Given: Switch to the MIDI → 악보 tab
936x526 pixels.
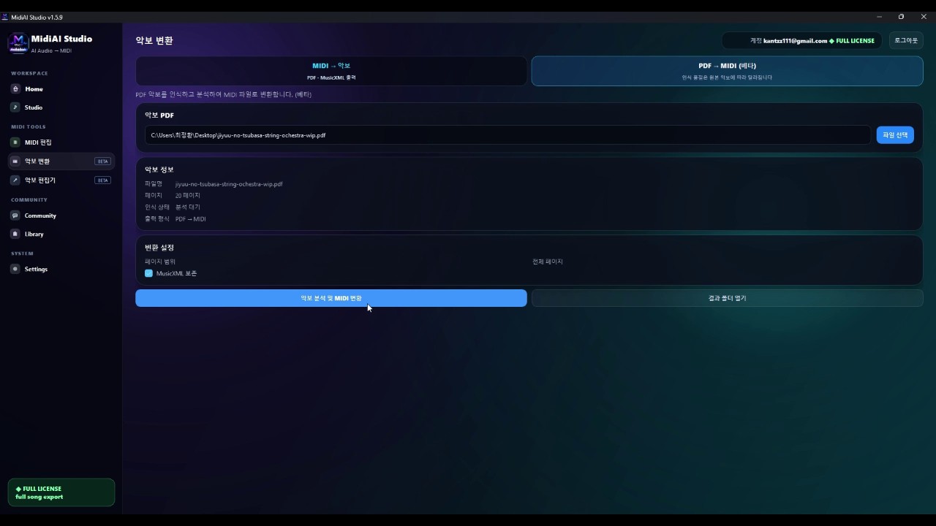Looking at the screenshot, I should point(331,71).
